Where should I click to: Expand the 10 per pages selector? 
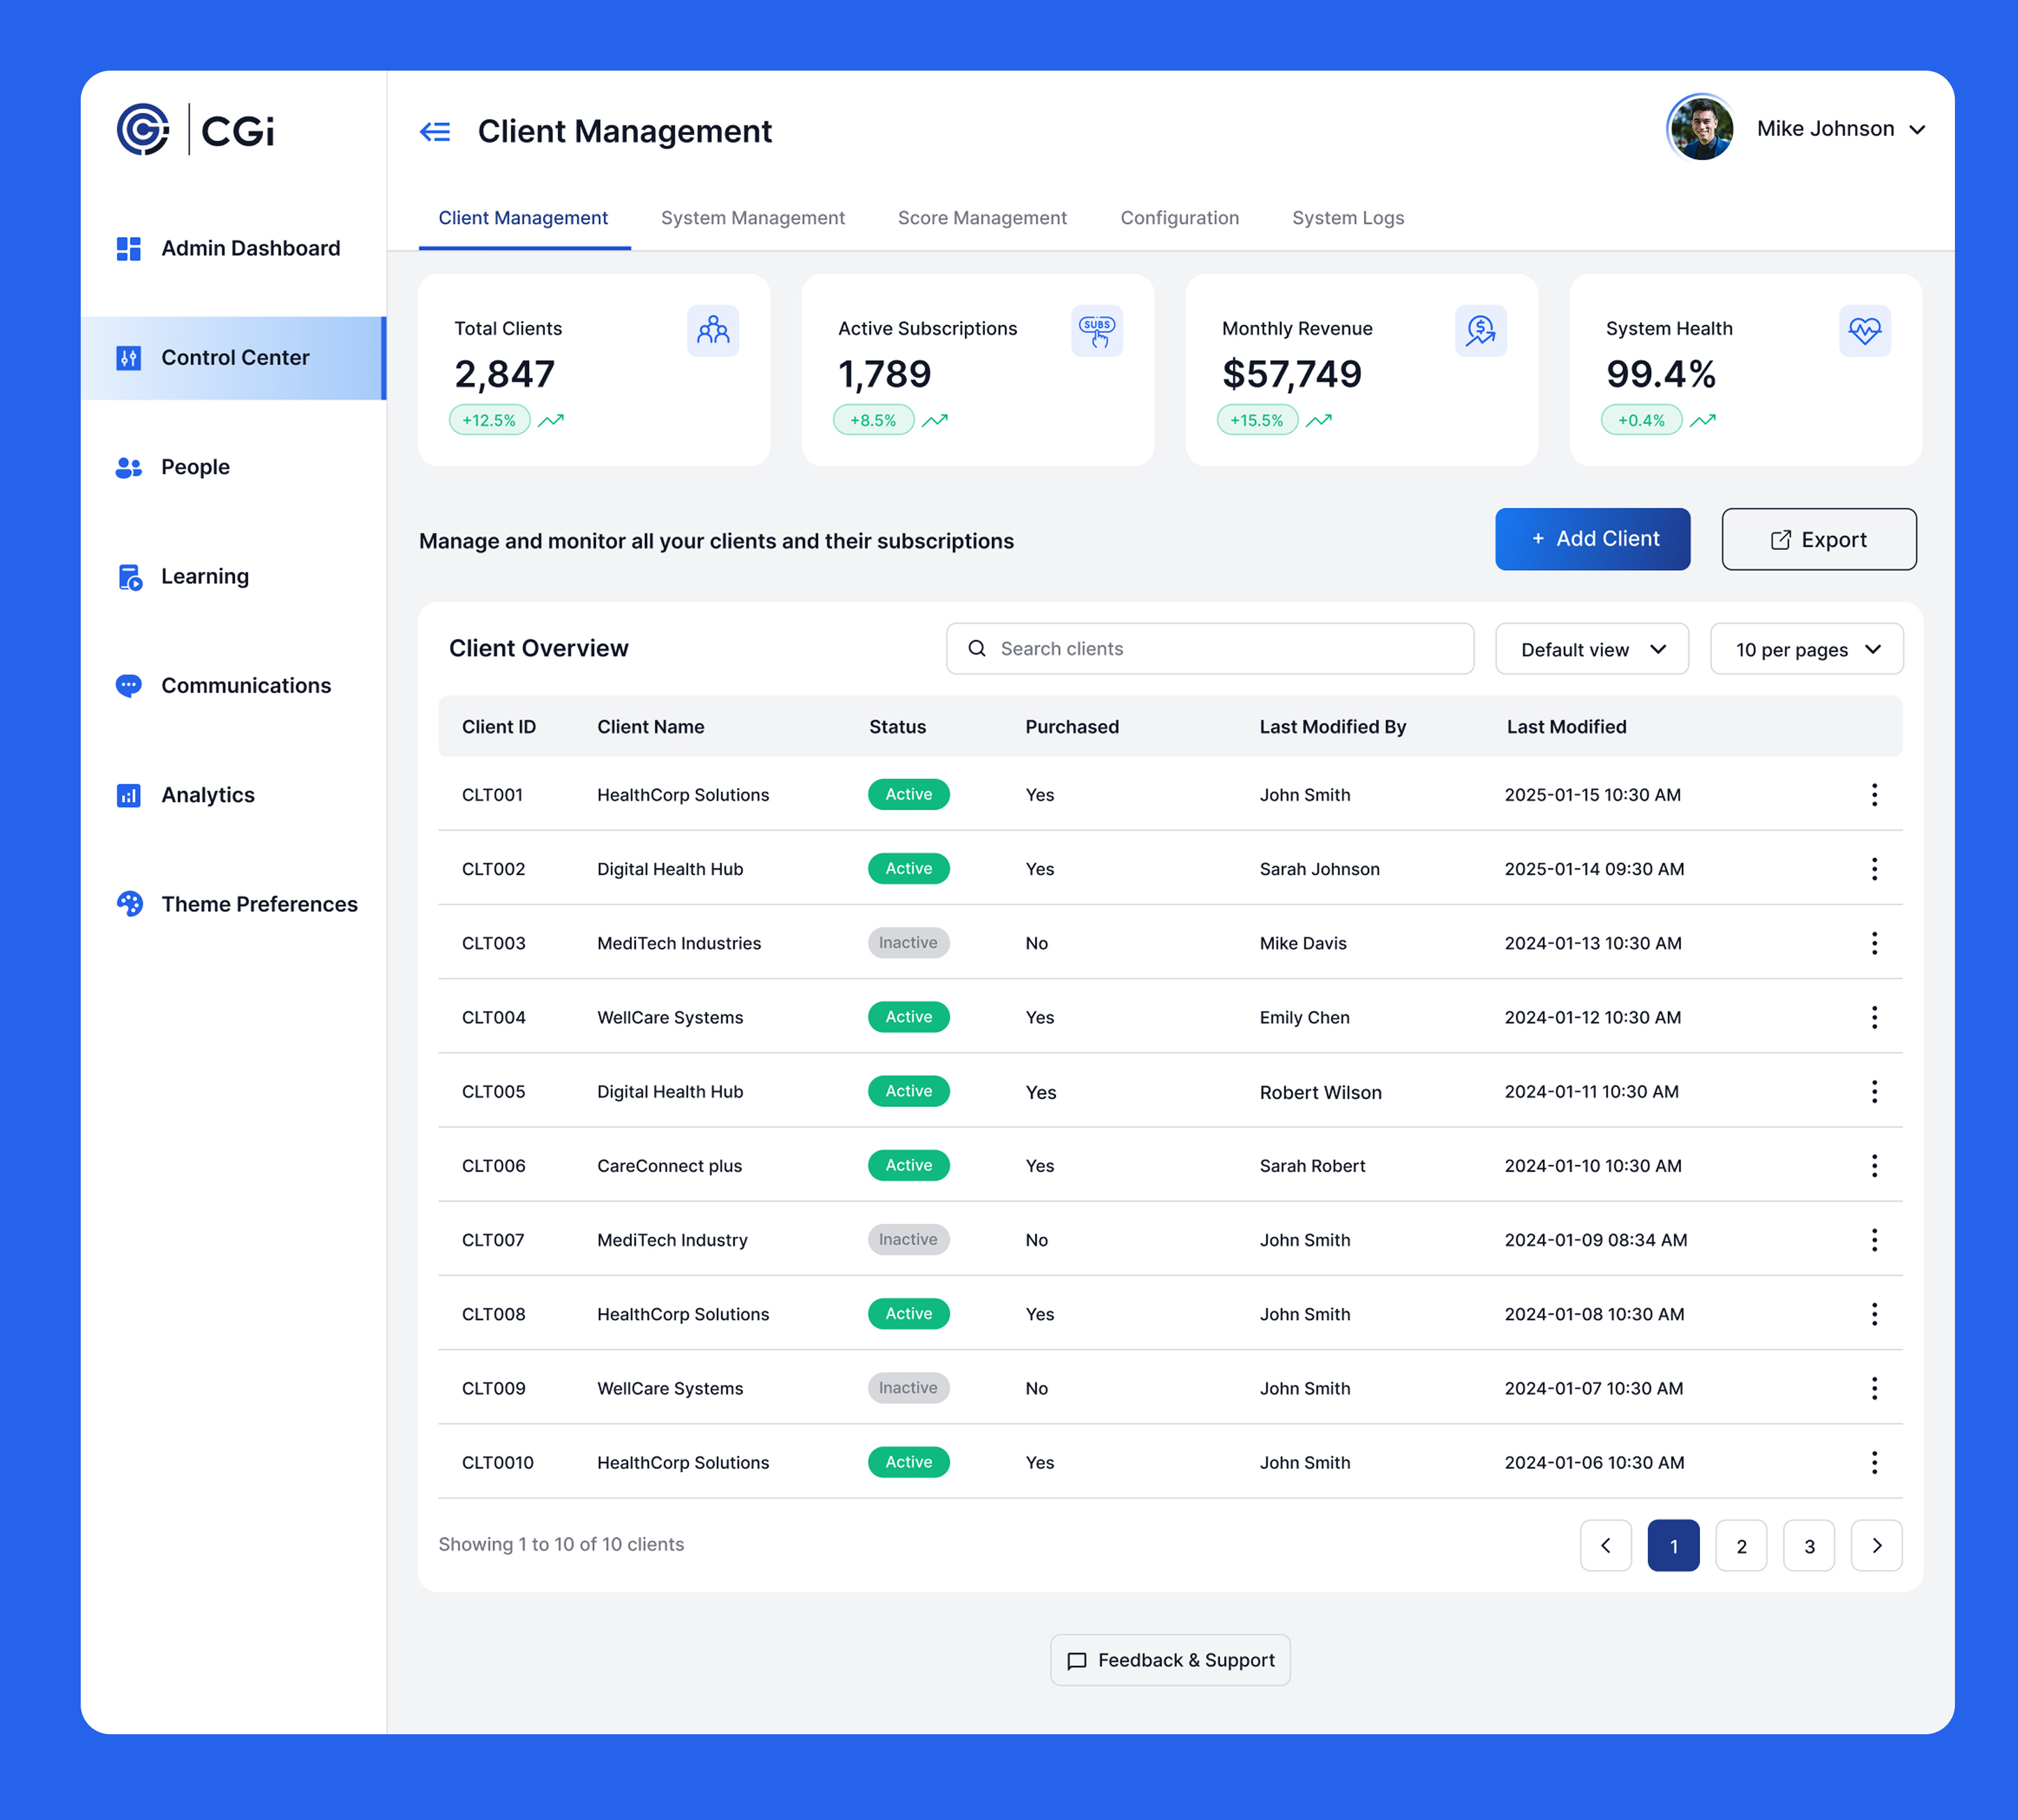tap(1806, 648)
